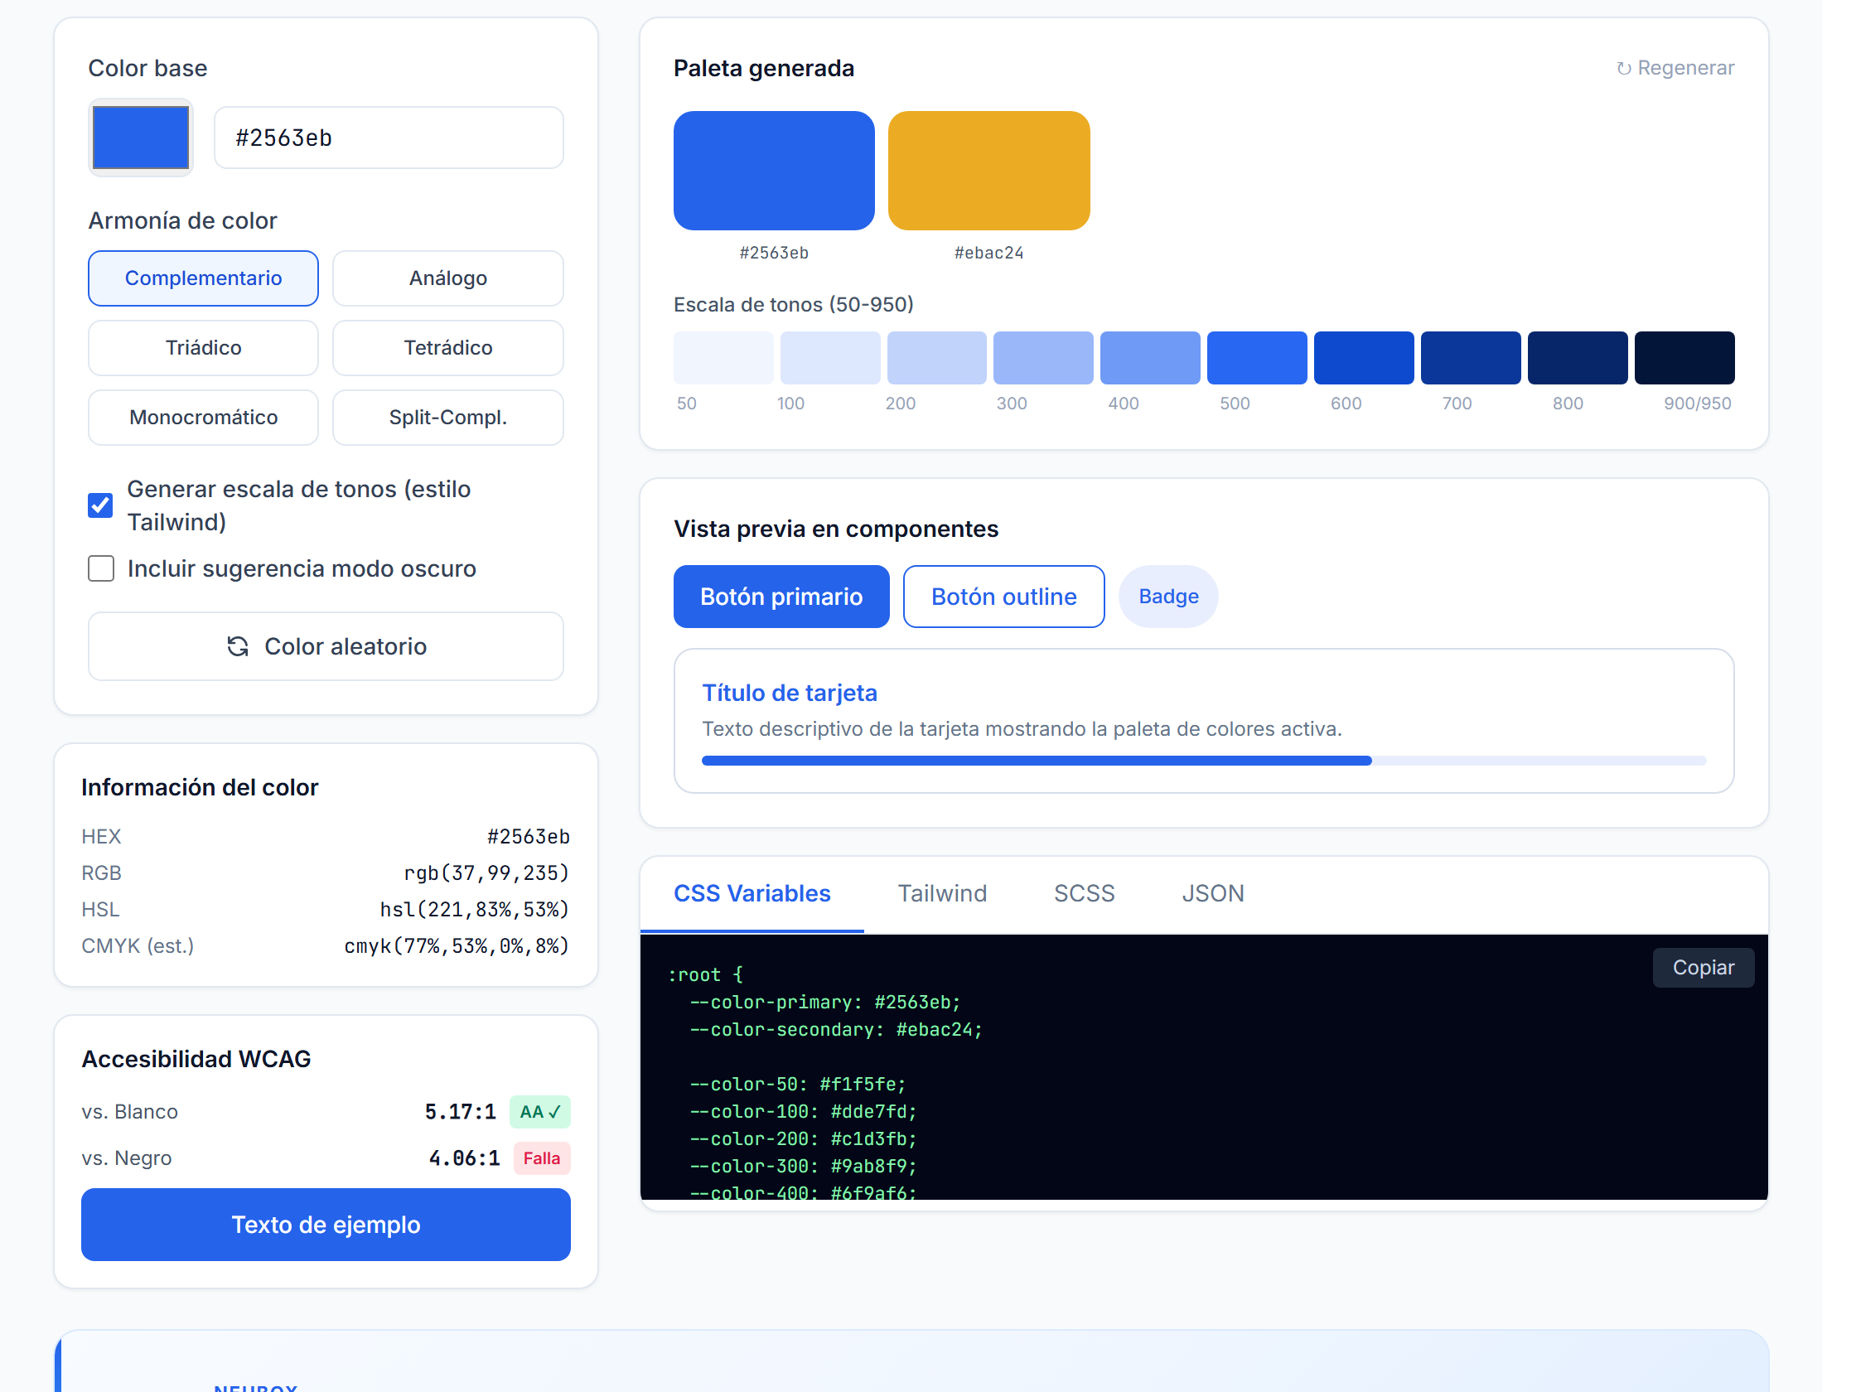Click the Botón outline preview button
Image resolution: width=1856 pixels, height=1392 pixels.
pyautogui.click(x=1003, y=597)
